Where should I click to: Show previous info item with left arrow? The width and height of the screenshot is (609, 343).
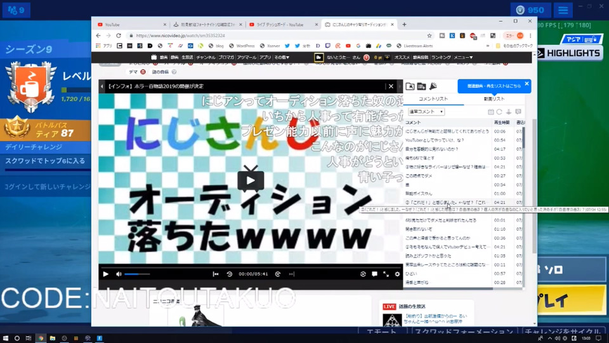coord(101,86)
